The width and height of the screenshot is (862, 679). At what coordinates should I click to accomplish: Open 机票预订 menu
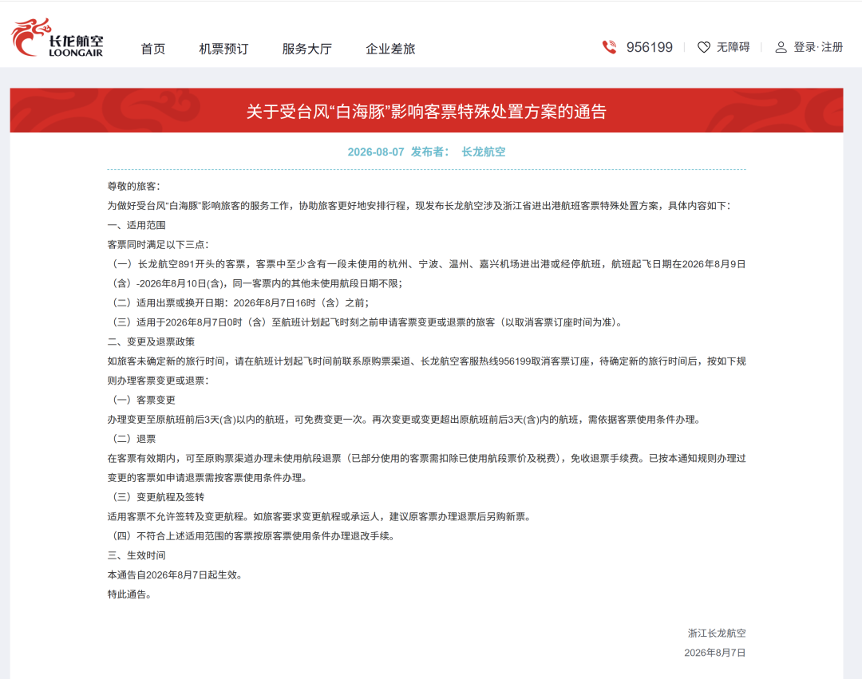point(223,49)
